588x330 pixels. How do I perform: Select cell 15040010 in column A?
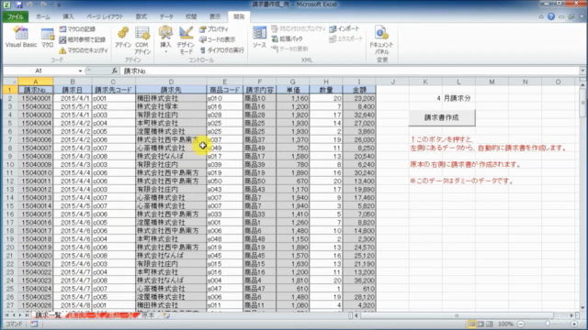point(36,172)
